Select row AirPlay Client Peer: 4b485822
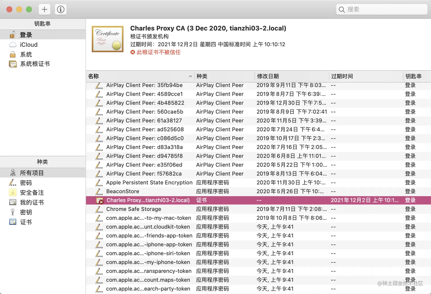The height and width of the screenshot is (294, 431). pyautogui.click(x=259, y=103)
